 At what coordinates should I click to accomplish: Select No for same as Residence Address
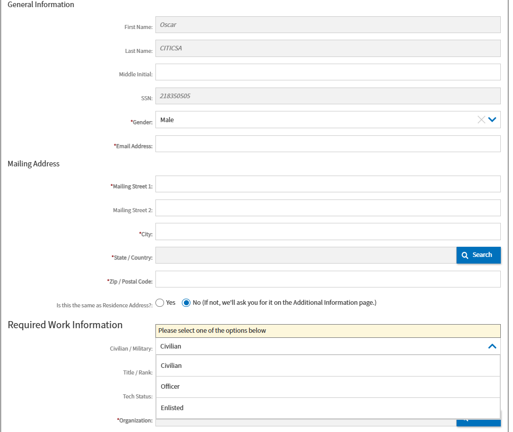click(x=186, y=303)
